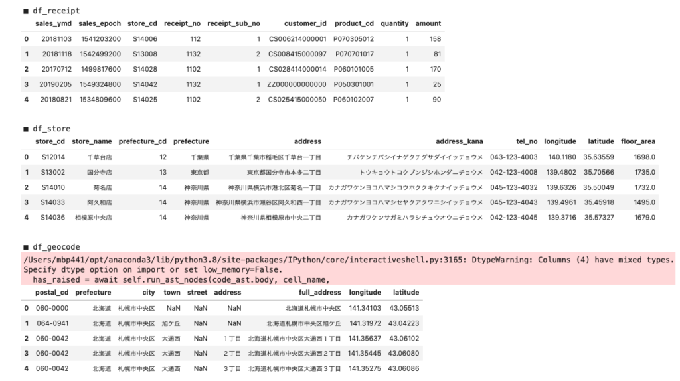
Task: Select the address_kana column header
Action: [x=460, y=141]
